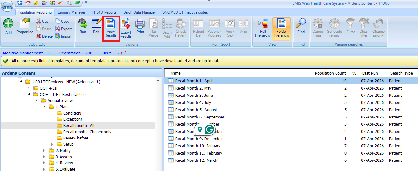Select the row Recall Month 6. September

pos(291,117)
